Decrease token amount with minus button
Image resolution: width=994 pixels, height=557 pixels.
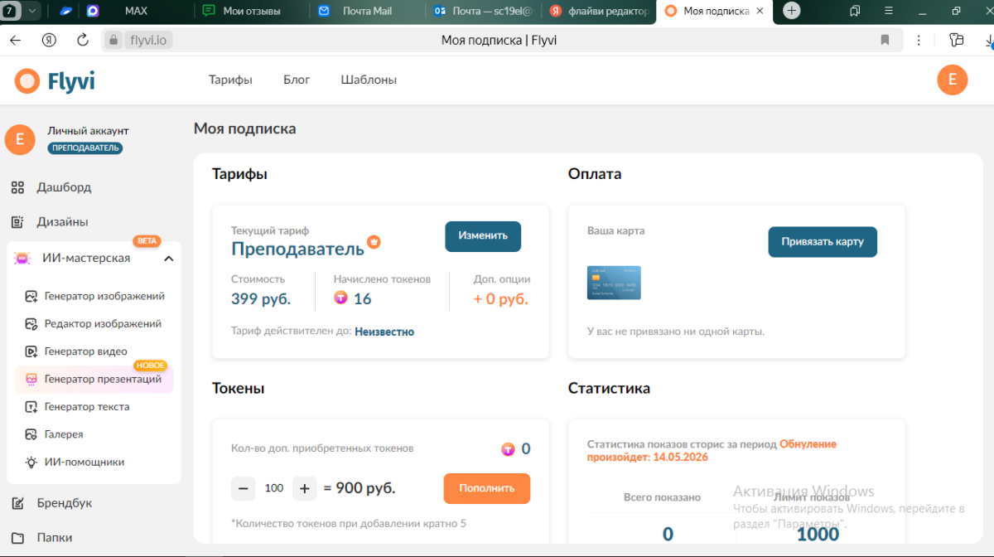click(243, 489)
